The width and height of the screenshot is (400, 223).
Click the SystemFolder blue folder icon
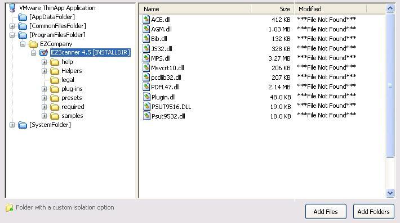click(23, 125)
